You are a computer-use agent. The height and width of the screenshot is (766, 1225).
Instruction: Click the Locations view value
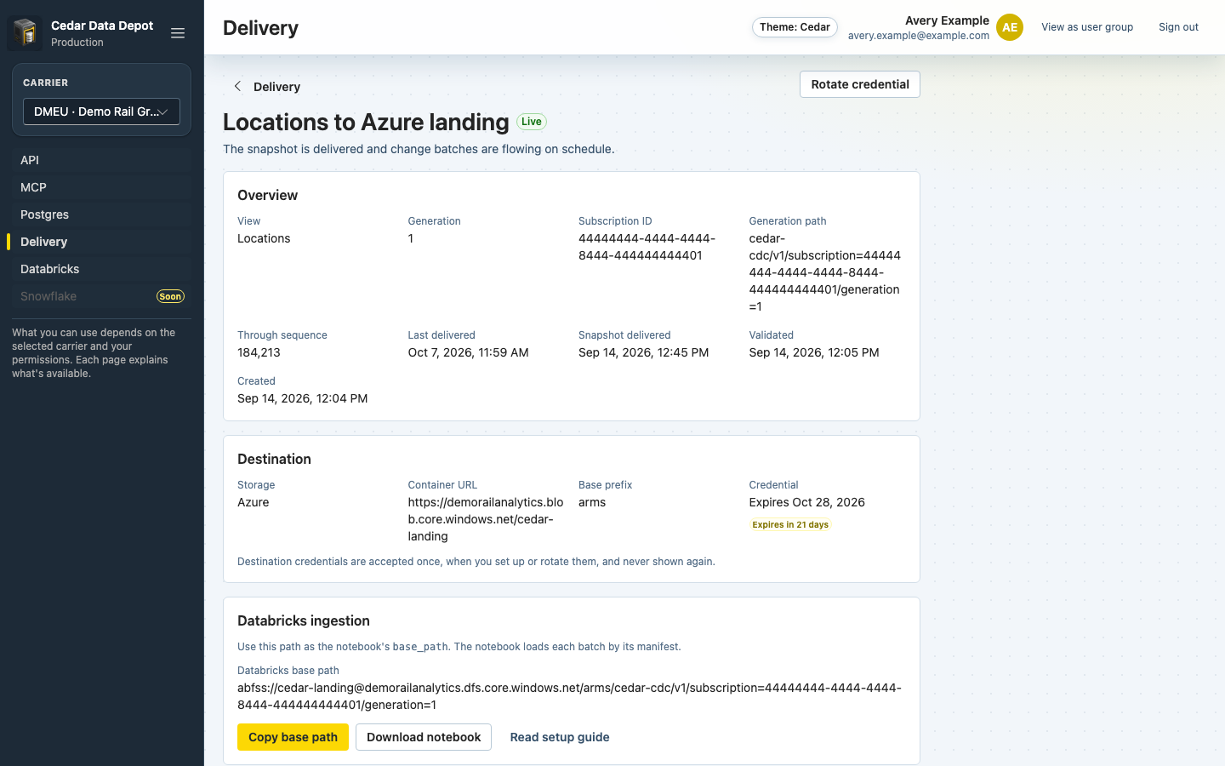point(264,238)
